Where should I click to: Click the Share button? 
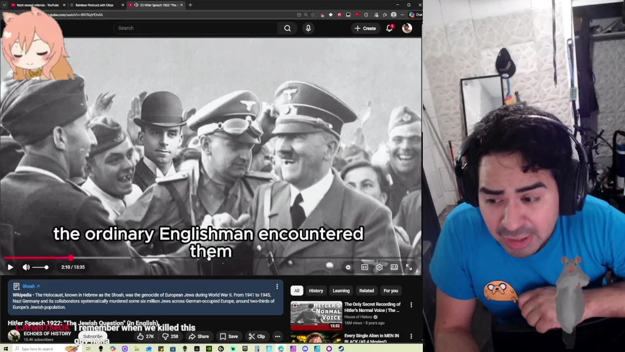click(199, 336)
